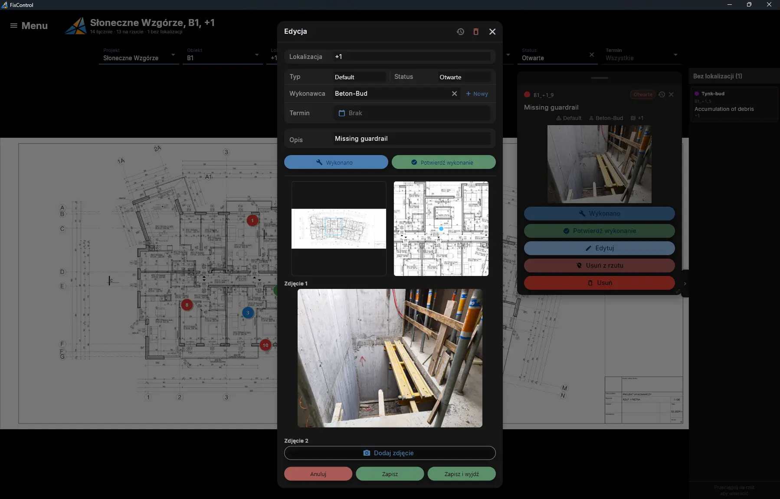This screenshot has width=780, height=499.
Task: Open the Typ Default selector
Action: pyautogui.click(x=360, y=77)
